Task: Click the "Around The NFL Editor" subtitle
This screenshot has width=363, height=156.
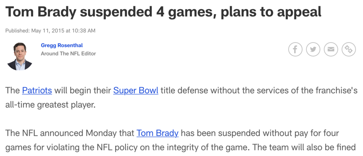Action: pos(68,54)
